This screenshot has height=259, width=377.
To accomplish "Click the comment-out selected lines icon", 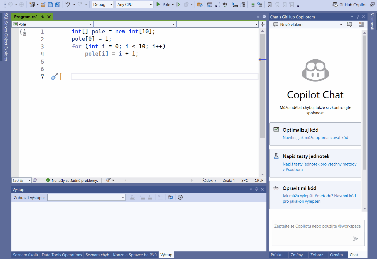I will point(252,5).
